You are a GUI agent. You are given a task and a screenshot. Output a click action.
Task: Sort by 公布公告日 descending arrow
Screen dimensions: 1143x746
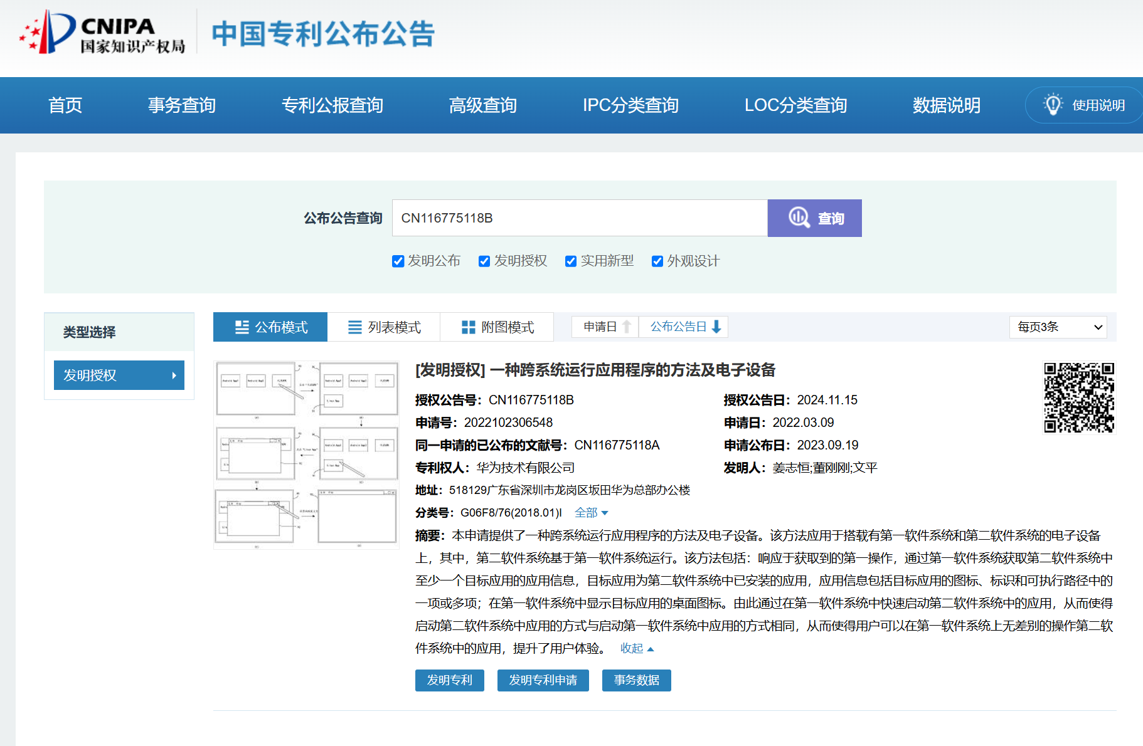[716, 327]
